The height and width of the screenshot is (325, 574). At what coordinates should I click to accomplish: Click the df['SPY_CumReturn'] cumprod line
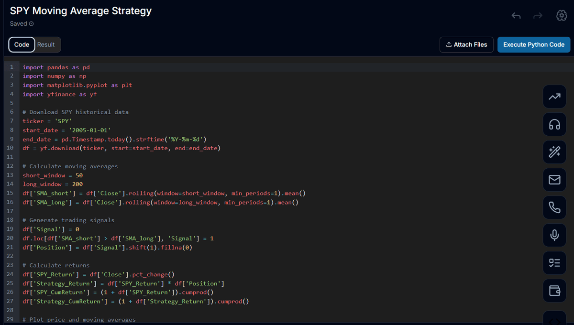click(118, 292)
